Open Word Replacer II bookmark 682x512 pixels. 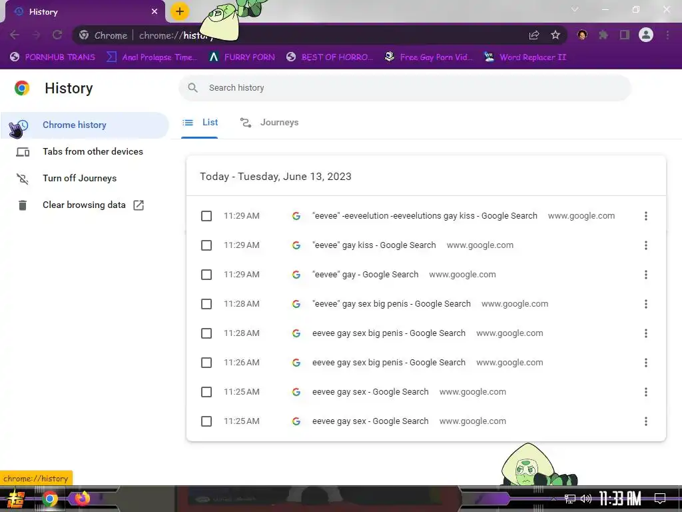(525, 57)
